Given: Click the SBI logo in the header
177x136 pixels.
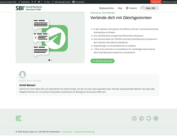Looking at the screenshot, I should pyautogui.click(x=29, y=8).
